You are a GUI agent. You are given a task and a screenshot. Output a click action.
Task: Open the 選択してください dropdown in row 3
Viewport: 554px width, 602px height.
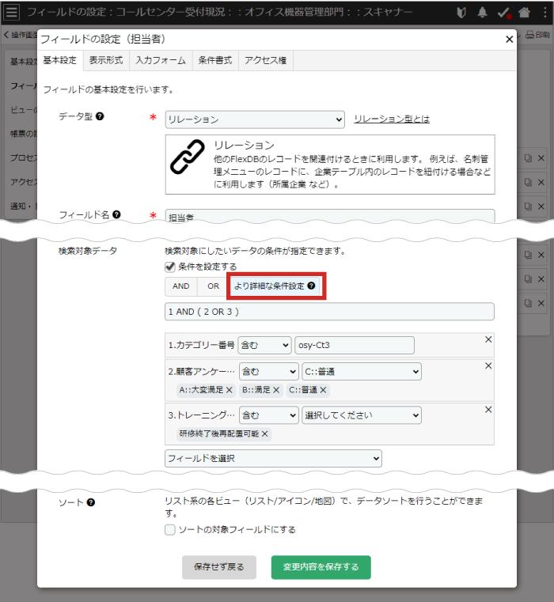(x=362, y=415)
